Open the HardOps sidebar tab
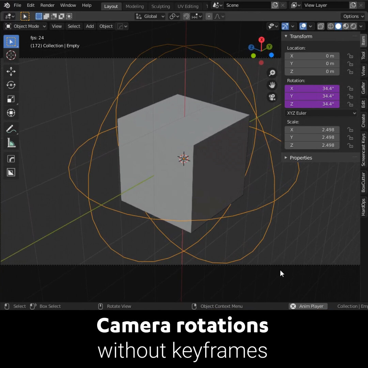Image resolution: width=368 pixels, height=368 pixels. coord(364,207)
